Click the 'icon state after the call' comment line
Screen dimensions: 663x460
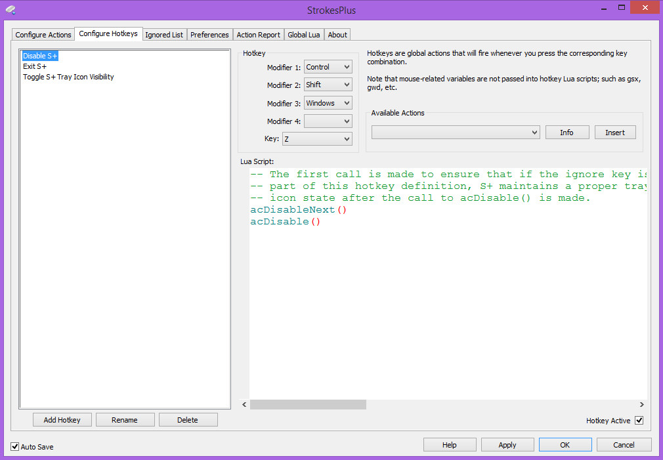click(420, 198)
